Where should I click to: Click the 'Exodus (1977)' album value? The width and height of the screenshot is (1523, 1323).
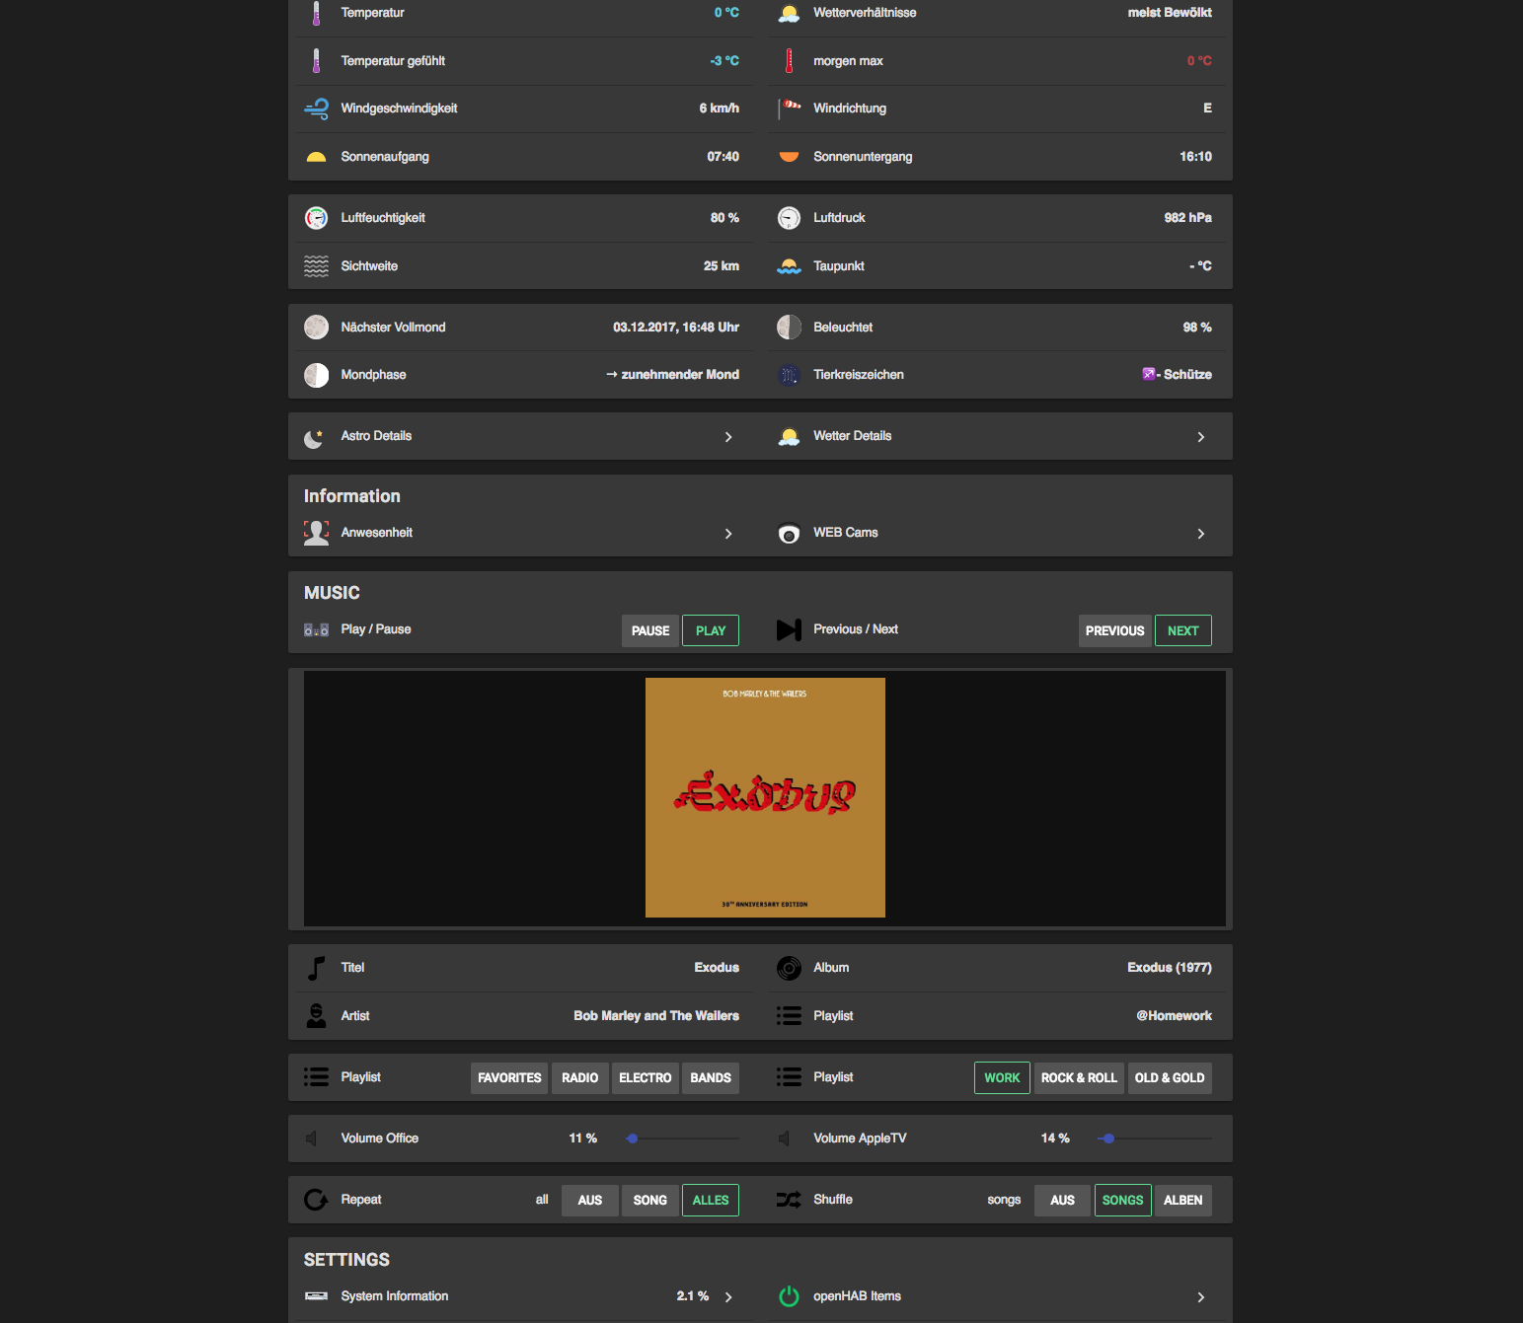click(x=1170, y=968)
